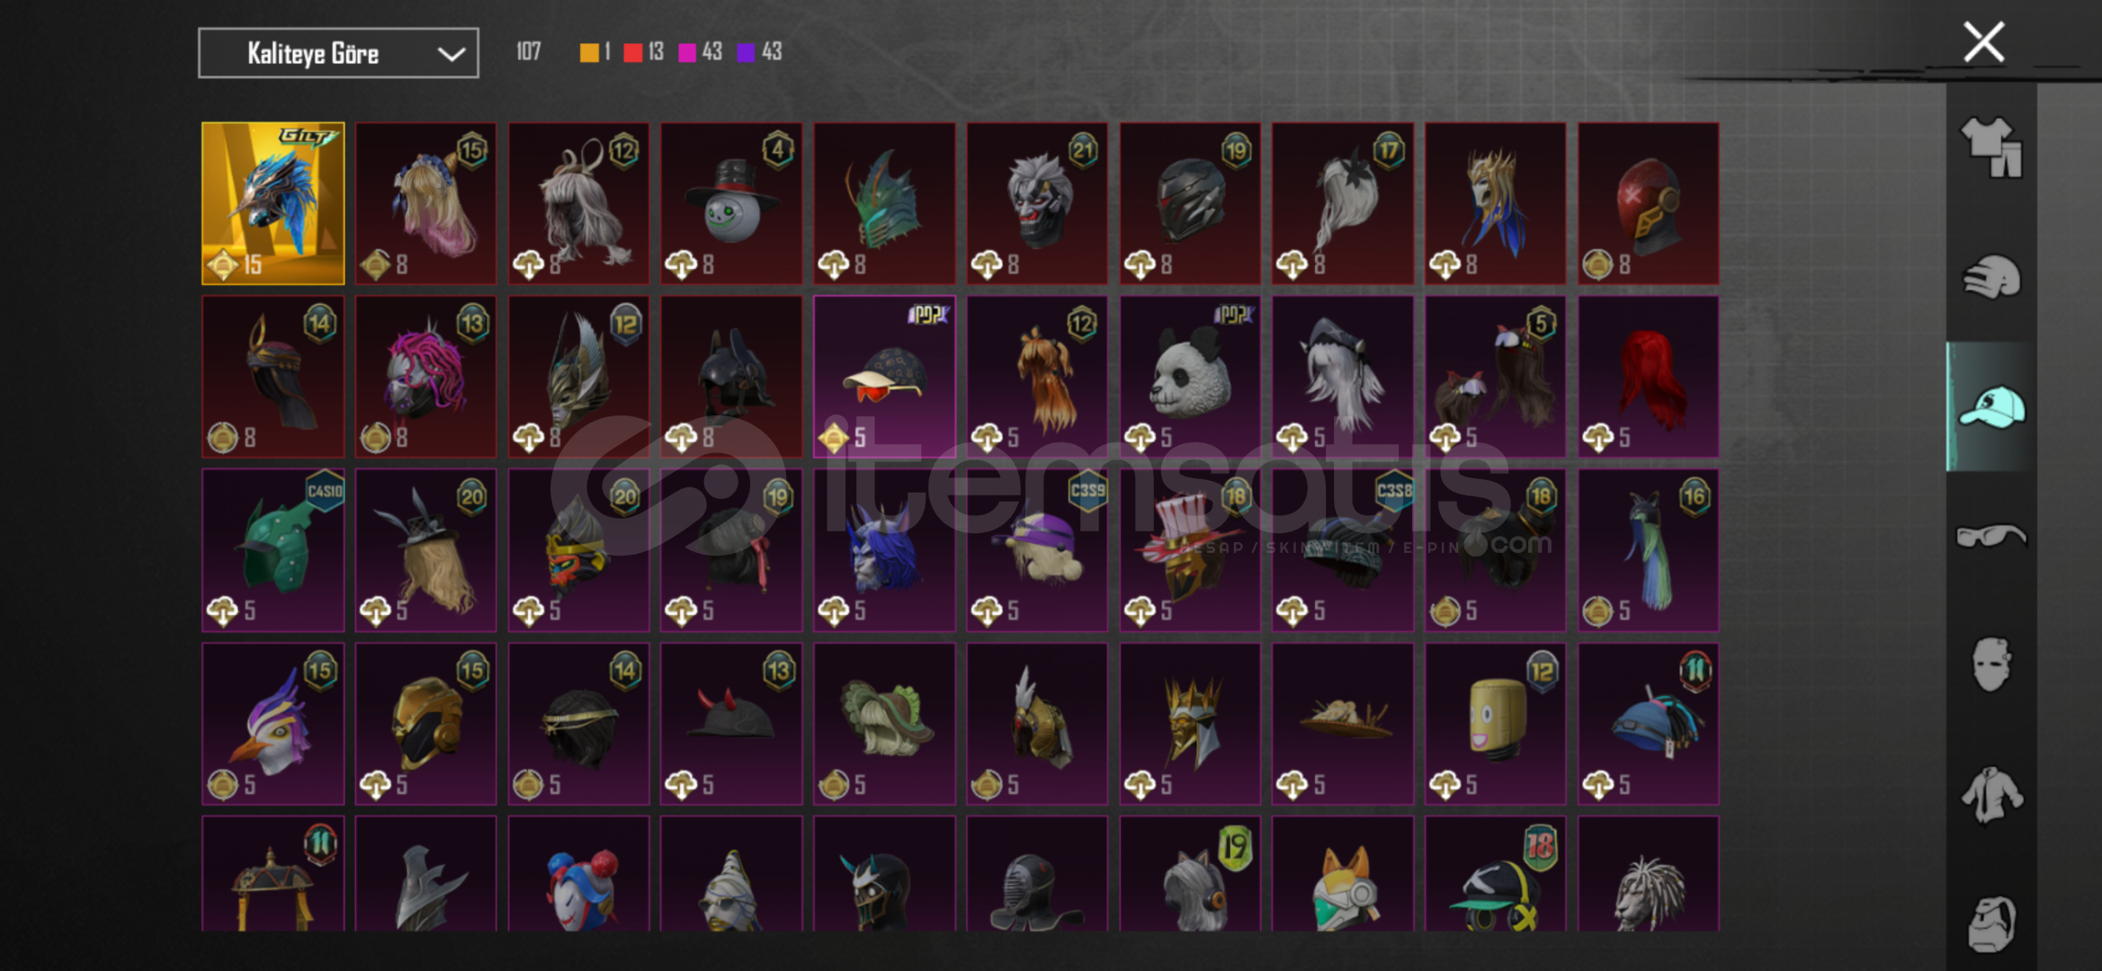Screen dimensions: 2102x971
Task: Open the Kaliteye Göre sort dropdown
Action: click(338, 53)
